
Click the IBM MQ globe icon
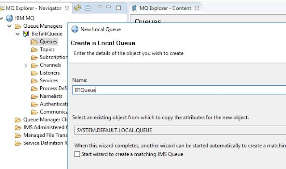click(9, 18)
